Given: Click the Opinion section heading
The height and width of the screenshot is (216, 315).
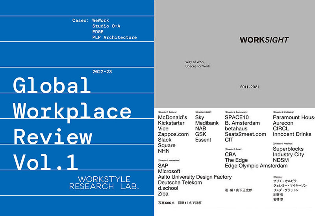Looking at the screenshot, I should pyautogui.click(x=278, y=178).
